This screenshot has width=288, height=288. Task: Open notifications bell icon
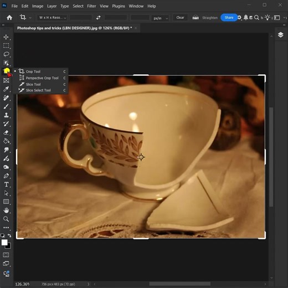(246, 18)
